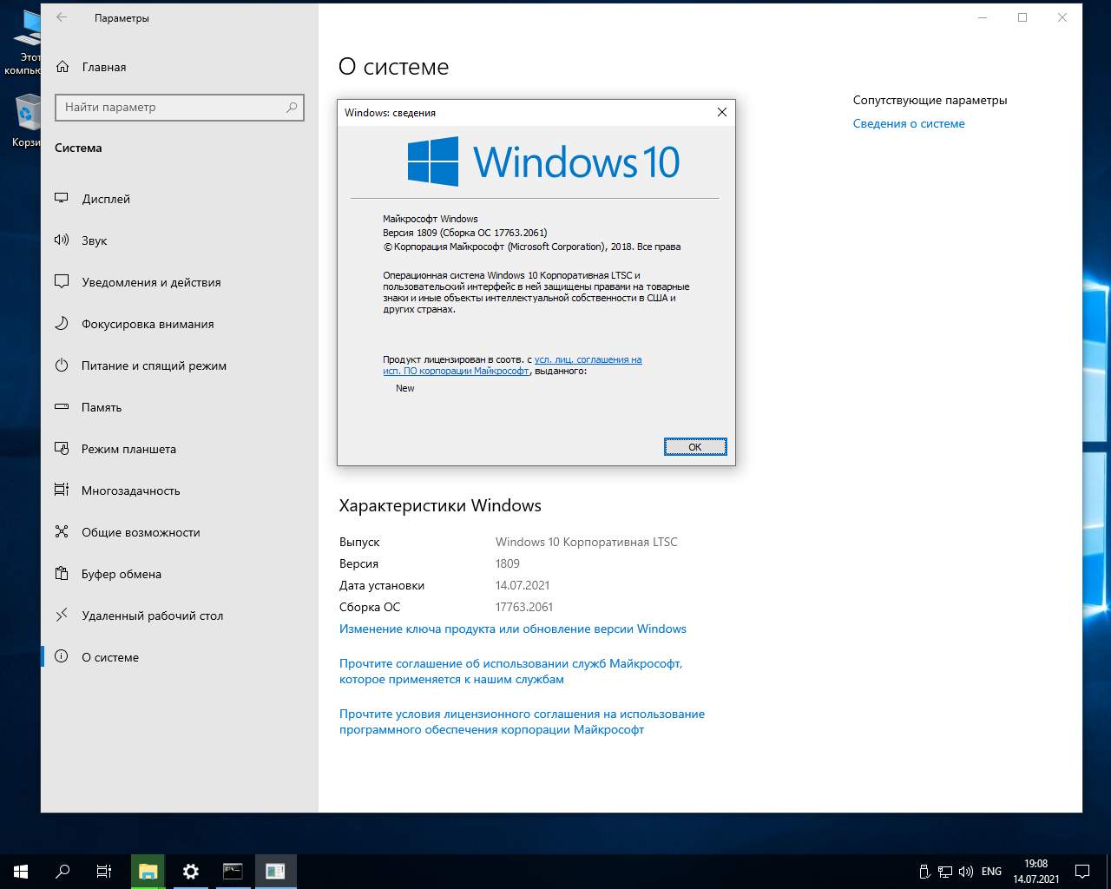Type in the Найти параметр field

coord(169,107)
